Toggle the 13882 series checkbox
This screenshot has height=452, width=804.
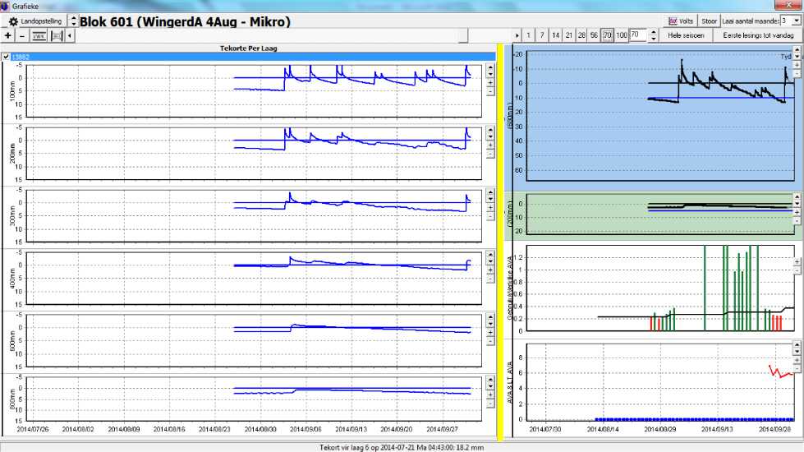click(6, 57)
